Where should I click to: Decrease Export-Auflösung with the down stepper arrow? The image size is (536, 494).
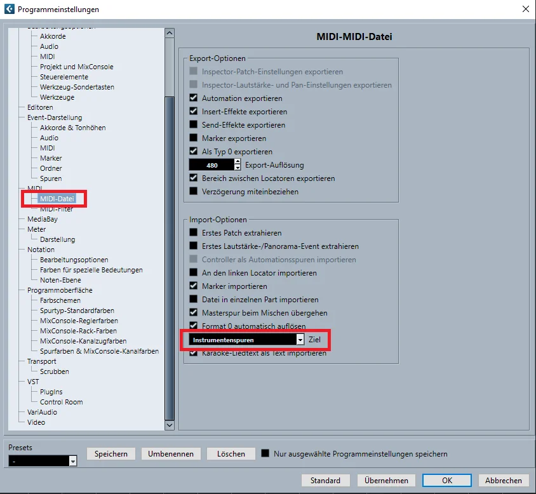238,168
